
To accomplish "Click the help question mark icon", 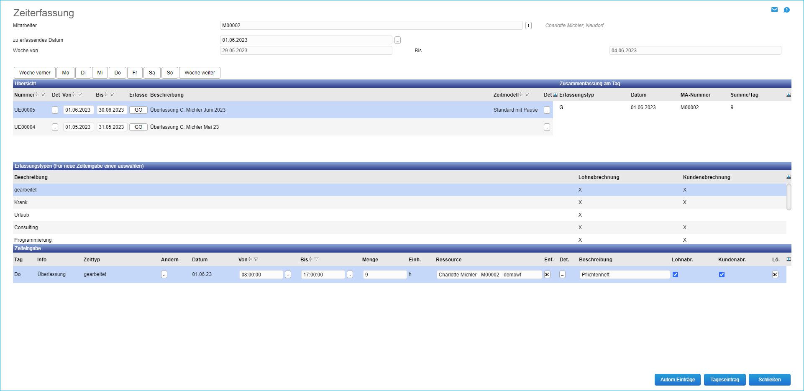I will [x=786, y=10].
